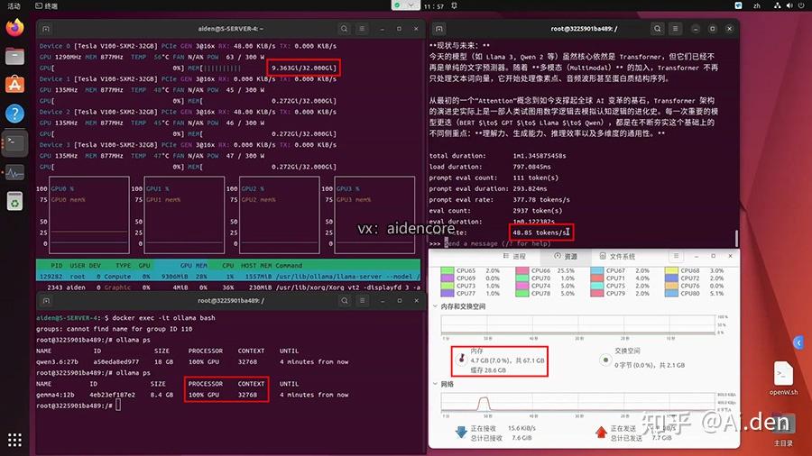
Task: Open new tab in aiden@S-SERVER-4 terminal
Action: coord(46,29)
